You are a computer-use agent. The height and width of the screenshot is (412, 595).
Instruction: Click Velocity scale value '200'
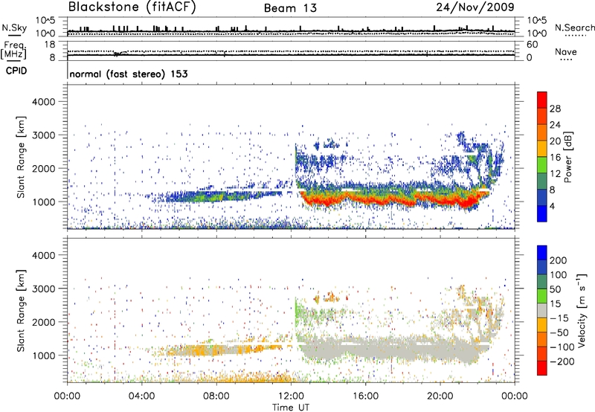pos(559,260)
